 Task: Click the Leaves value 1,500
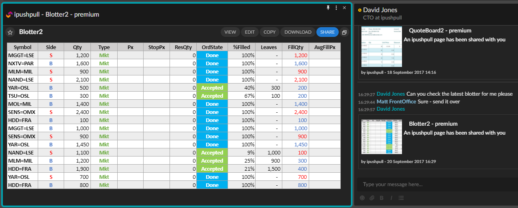(269, 169)
